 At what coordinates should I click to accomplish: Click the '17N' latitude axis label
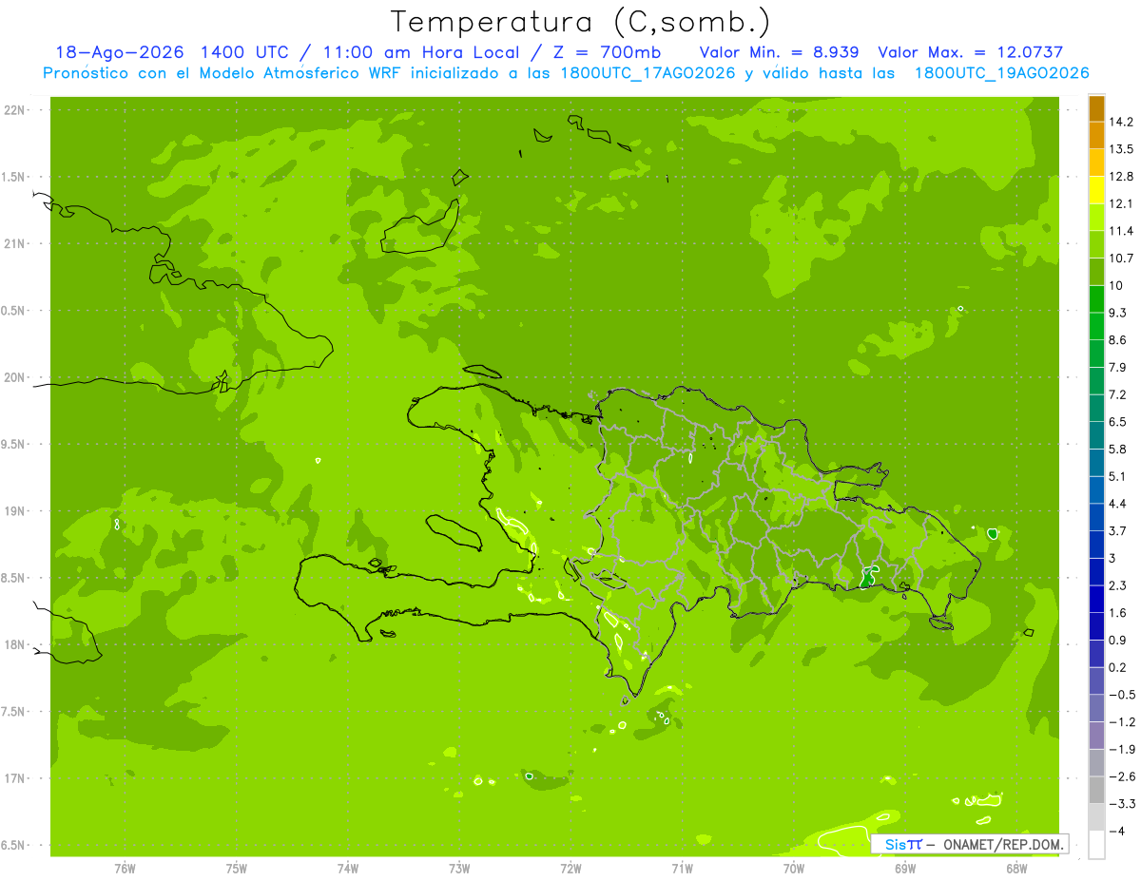pyautogui.click(x=14, y=778)
